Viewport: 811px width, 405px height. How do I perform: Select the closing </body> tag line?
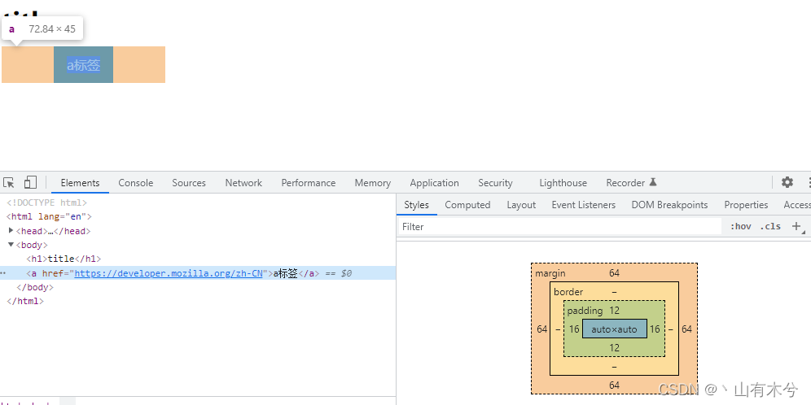pyautogui.click(x=35, y=287)
